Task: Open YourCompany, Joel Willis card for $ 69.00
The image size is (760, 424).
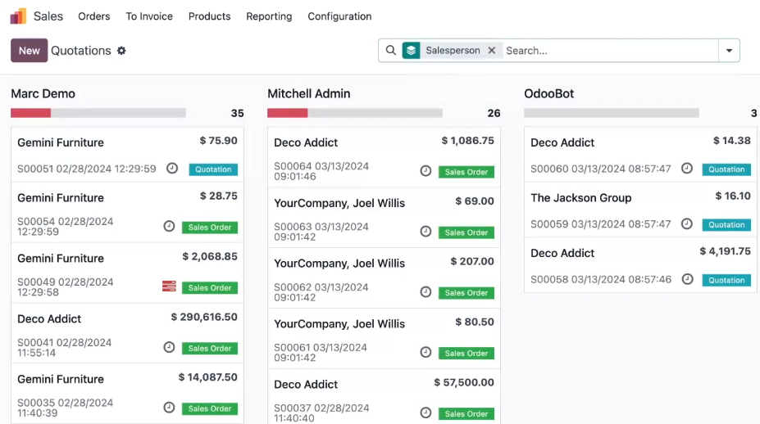Action: 384,218
